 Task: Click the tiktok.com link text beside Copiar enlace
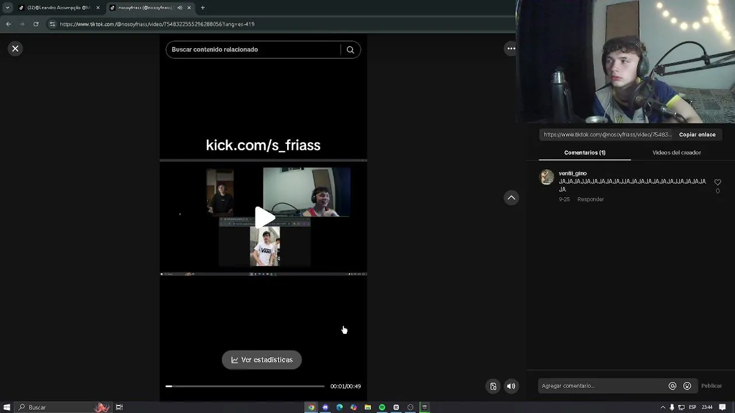click(x=608, y=135)
